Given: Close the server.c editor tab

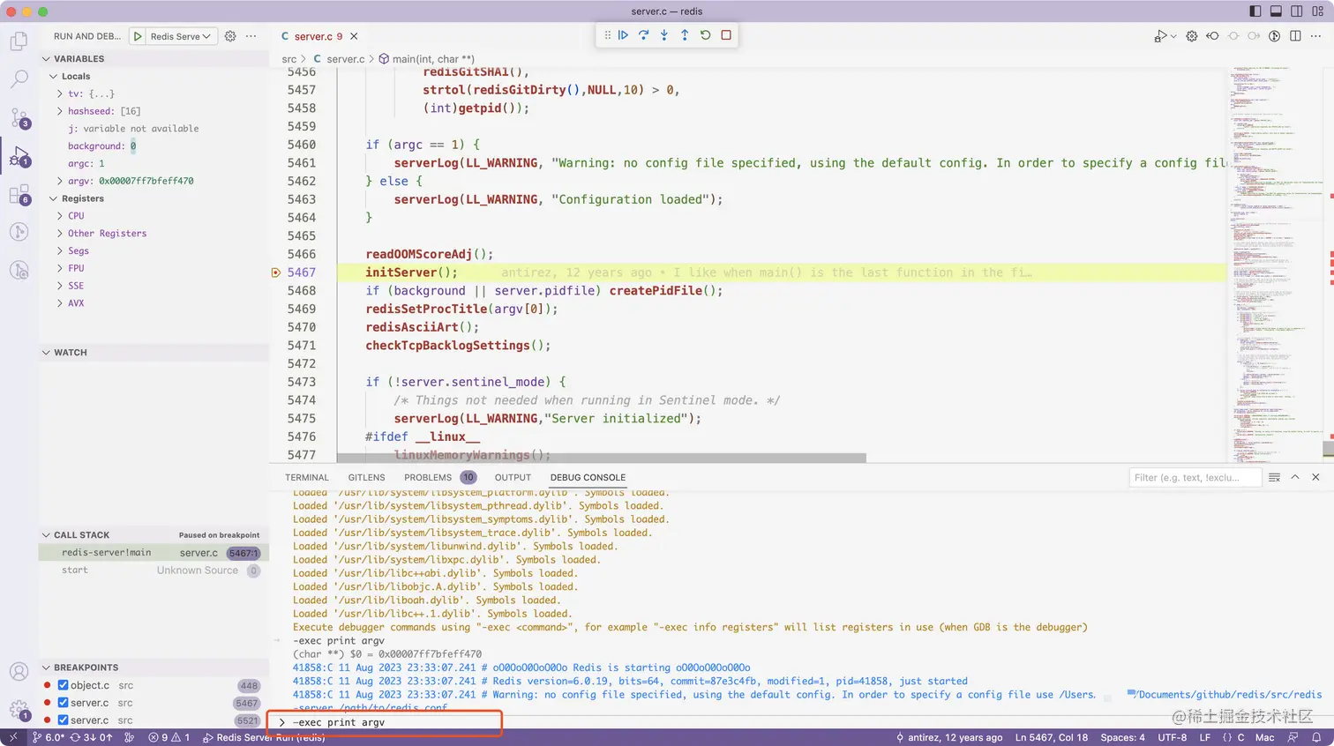Looking at the screenshot, I should click(x=354, y=36).
